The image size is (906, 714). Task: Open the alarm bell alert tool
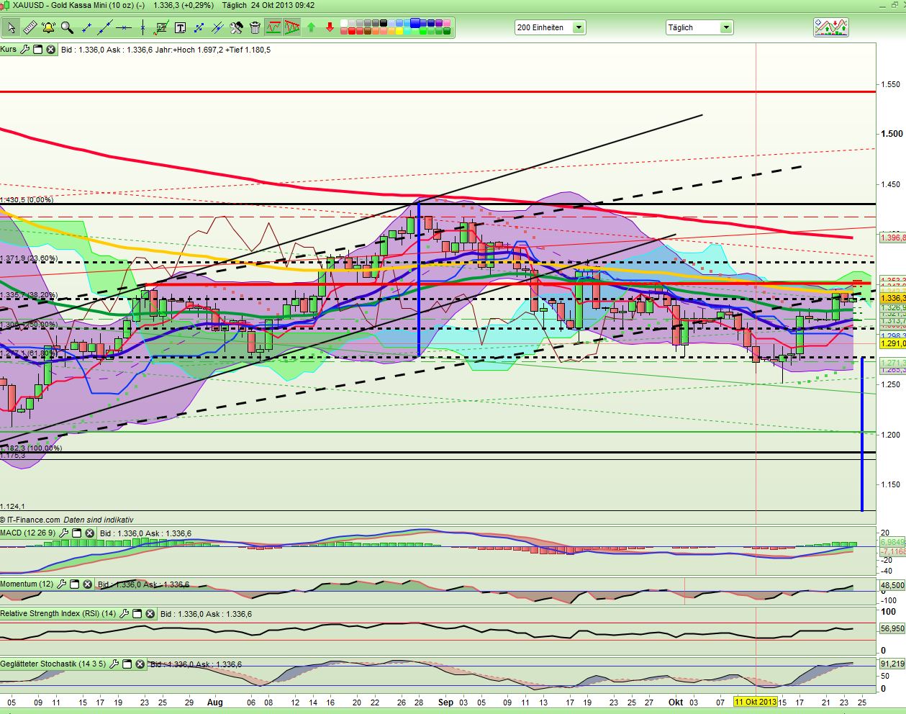[48, 27]
